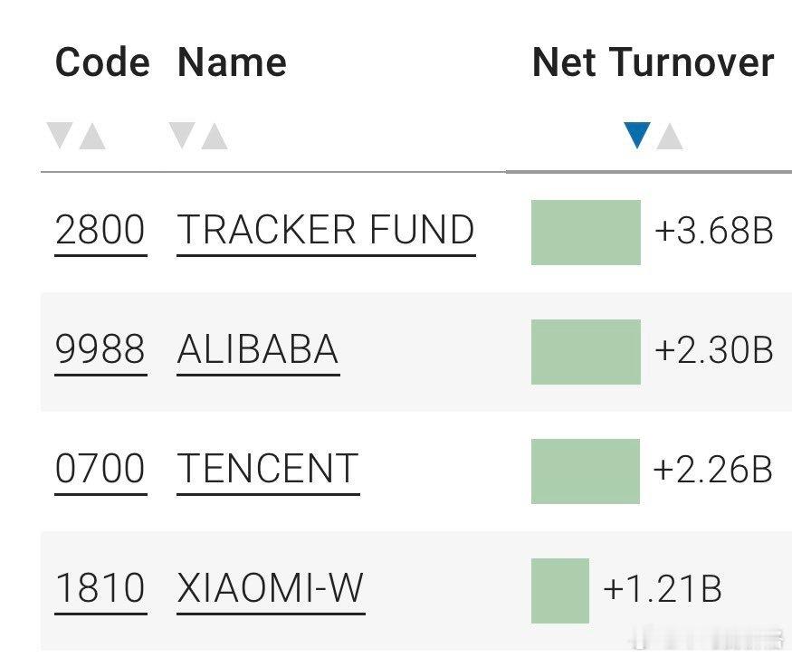Open the XIAOMI-W stock link
Screen dimensions: 792x657
point(271,589)
